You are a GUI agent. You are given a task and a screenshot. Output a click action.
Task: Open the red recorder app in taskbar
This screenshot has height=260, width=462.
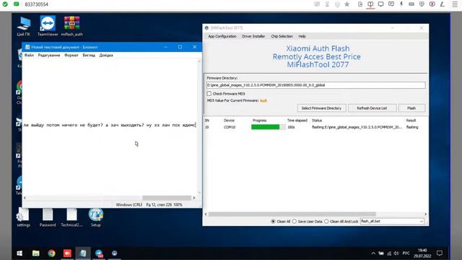pyautogui.click(x=67, y=253)
